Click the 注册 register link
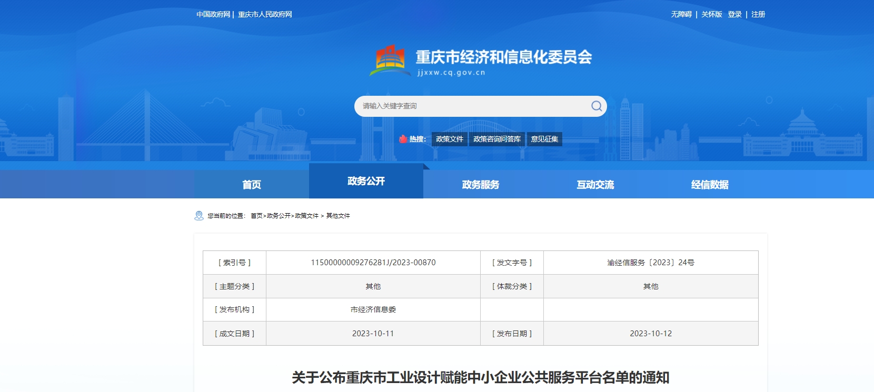 tap(758, 15)
